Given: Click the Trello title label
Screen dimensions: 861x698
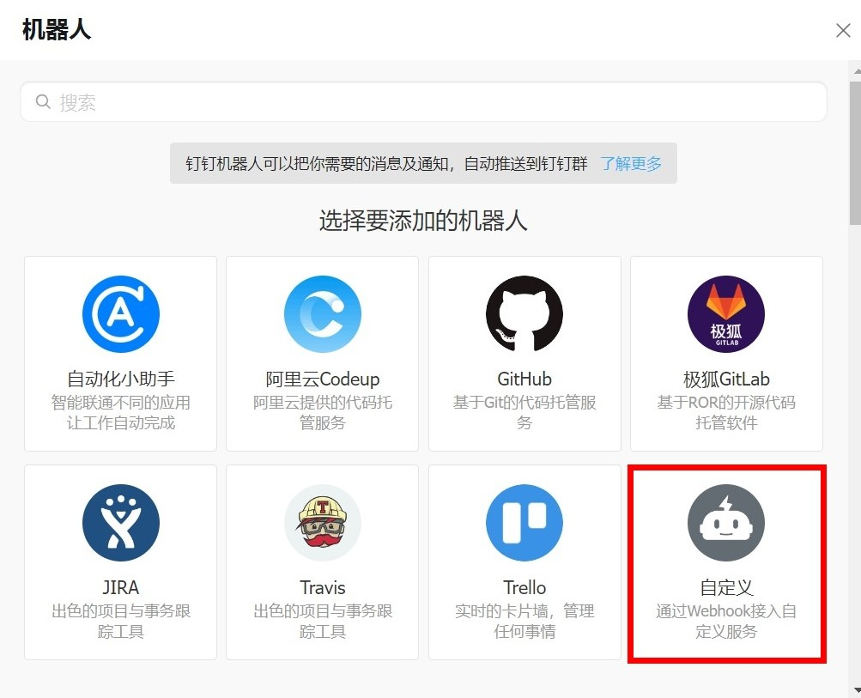Looking at the screenshot, I should click(x=524, y=587).
